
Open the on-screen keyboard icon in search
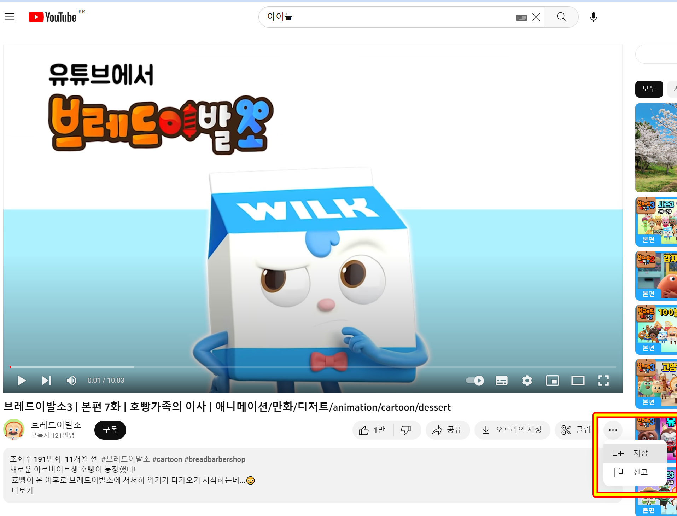pyautogui.click(x=521, y=17)
